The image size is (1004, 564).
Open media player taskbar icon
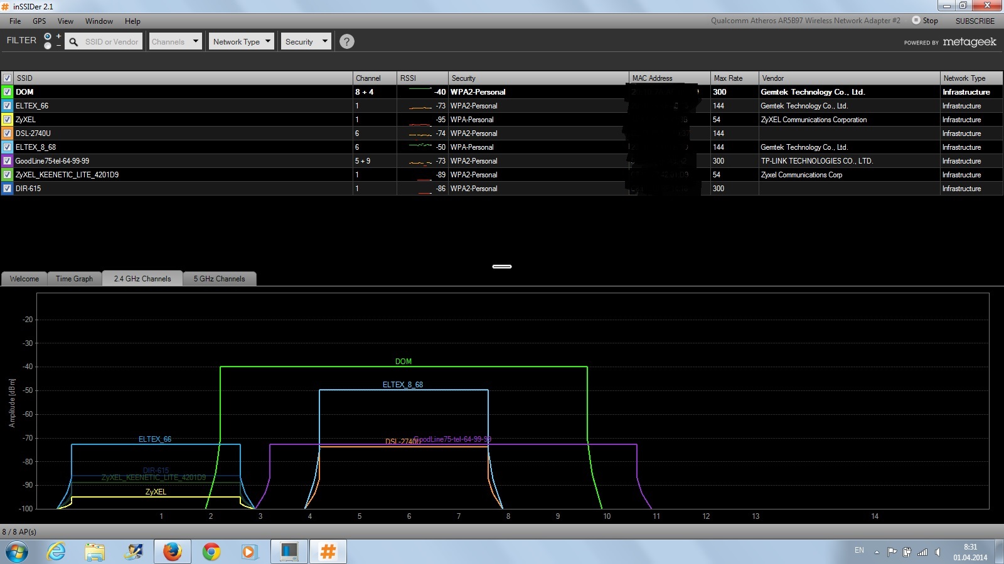pyautogui.click(x=250, y=552)
